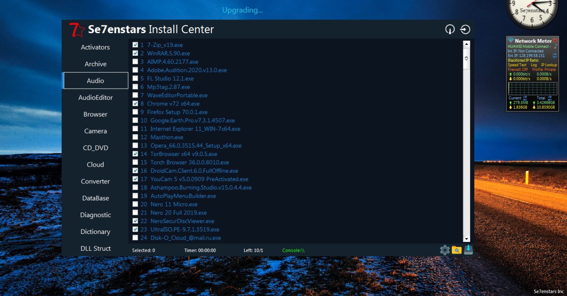Click Log link in Network Meter
The height and width of the screenshot is (296, 567).
tap(534, 65)
